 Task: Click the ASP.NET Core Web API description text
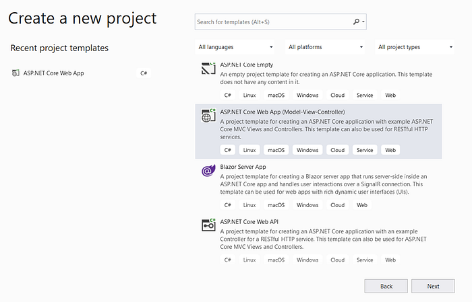tap(323, 239)
